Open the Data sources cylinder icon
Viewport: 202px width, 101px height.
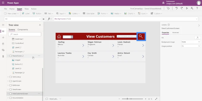[3, 44]
